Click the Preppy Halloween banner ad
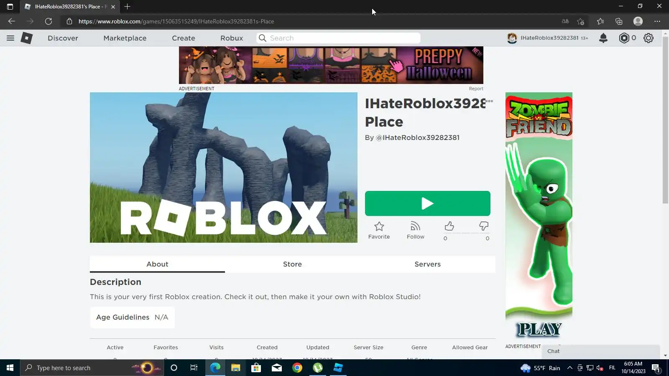 [331, 65]
